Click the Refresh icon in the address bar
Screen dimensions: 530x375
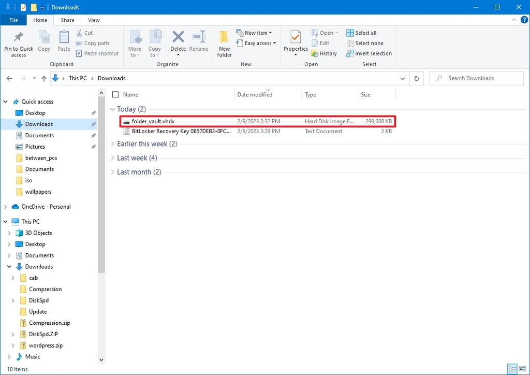[x=418, y=78]
